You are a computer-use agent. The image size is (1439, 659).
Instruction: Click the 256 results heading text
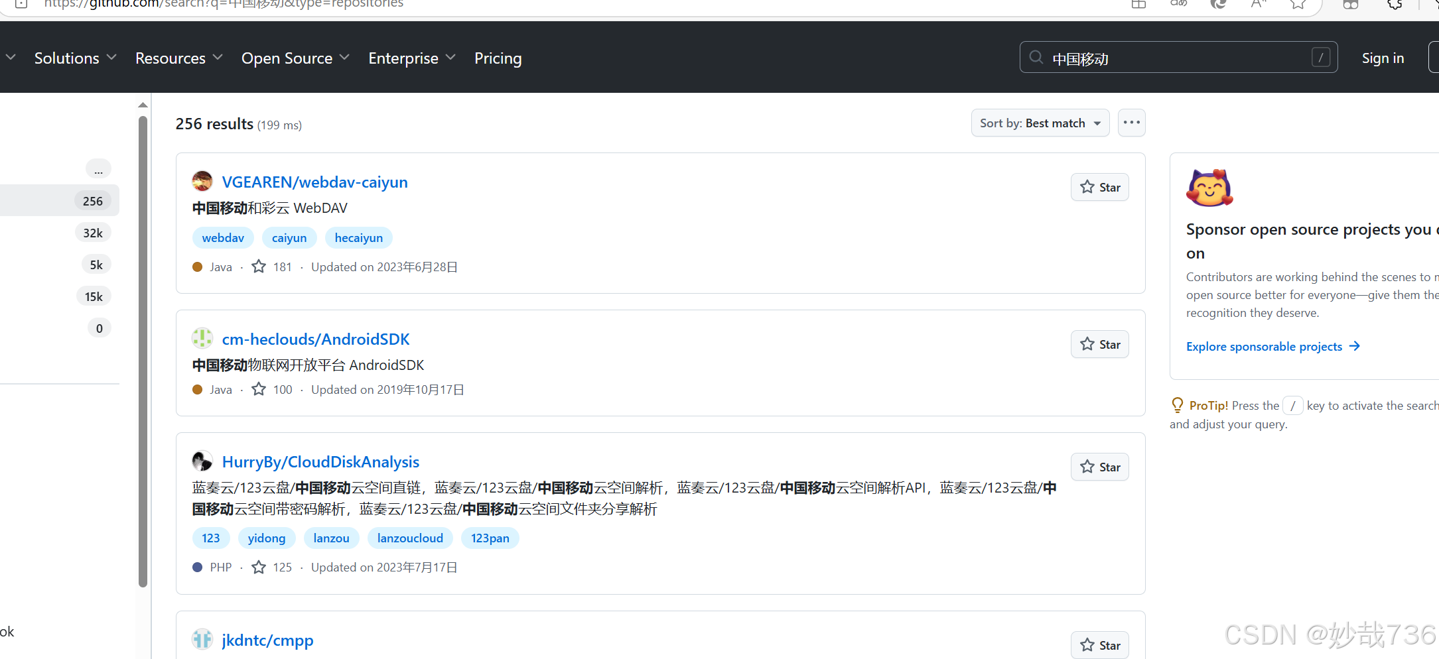click(x=214, y=124)
